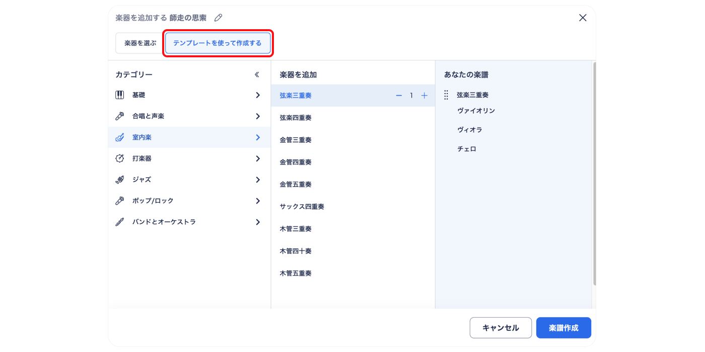Screen dimensions: 705x352
Task: Click the microphone icon beside 合唱と声楽
Action: 120,116
